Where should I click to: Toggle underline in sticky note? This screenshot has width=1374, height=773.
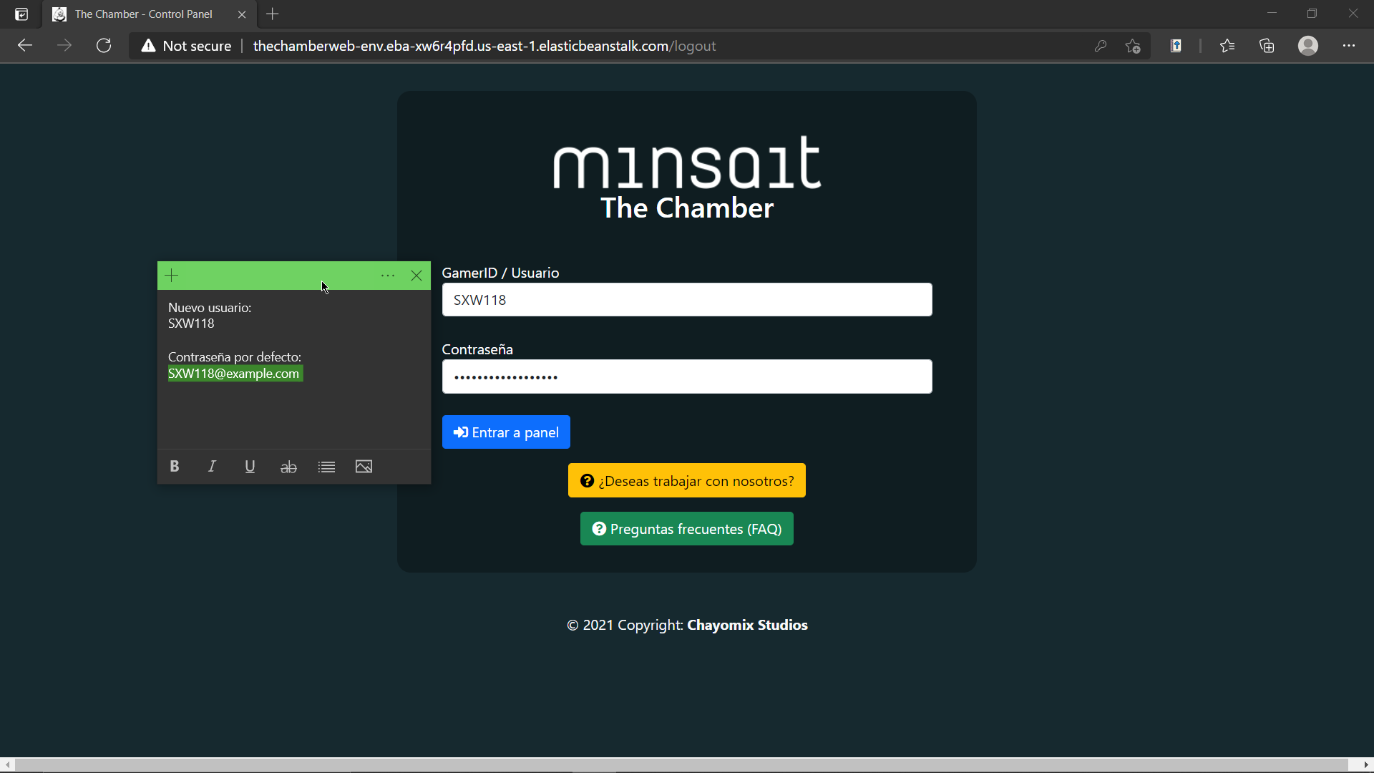click(250, 467)
